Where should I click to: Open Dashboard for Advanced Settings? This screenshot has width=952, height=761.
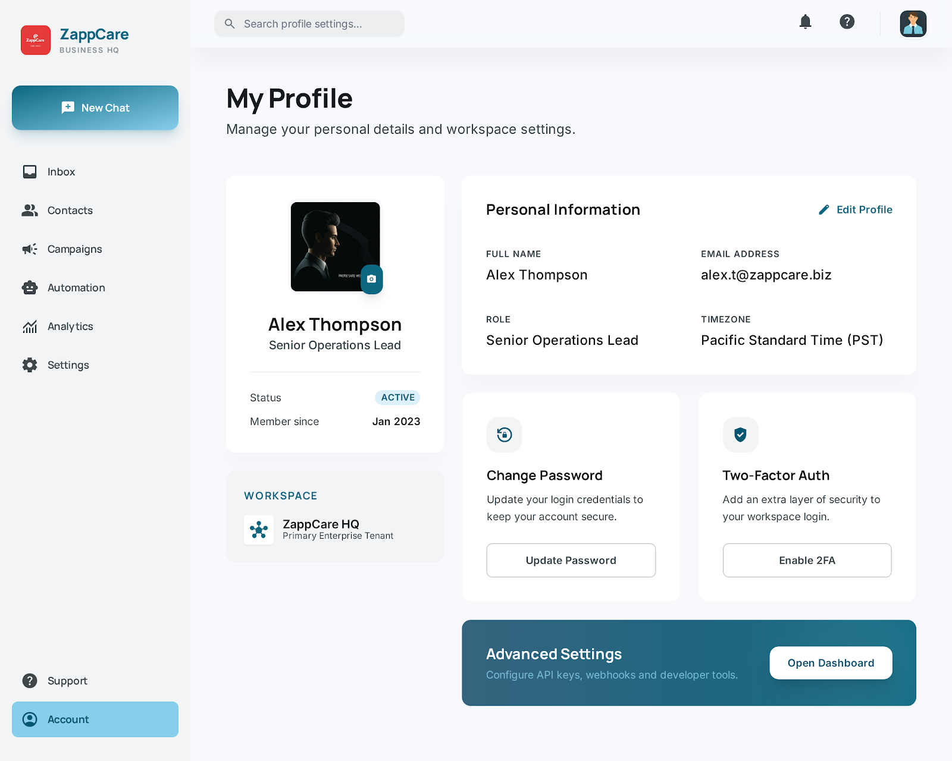(831, 663)
